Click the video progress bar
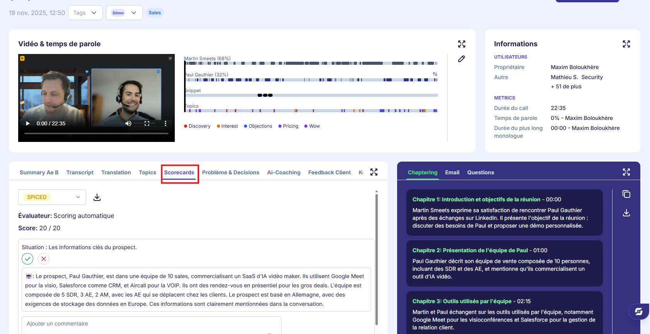 click(x=96, y=133)
